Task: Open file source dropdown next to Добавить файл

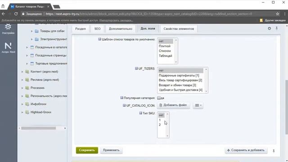Action: tap(198, 105)
